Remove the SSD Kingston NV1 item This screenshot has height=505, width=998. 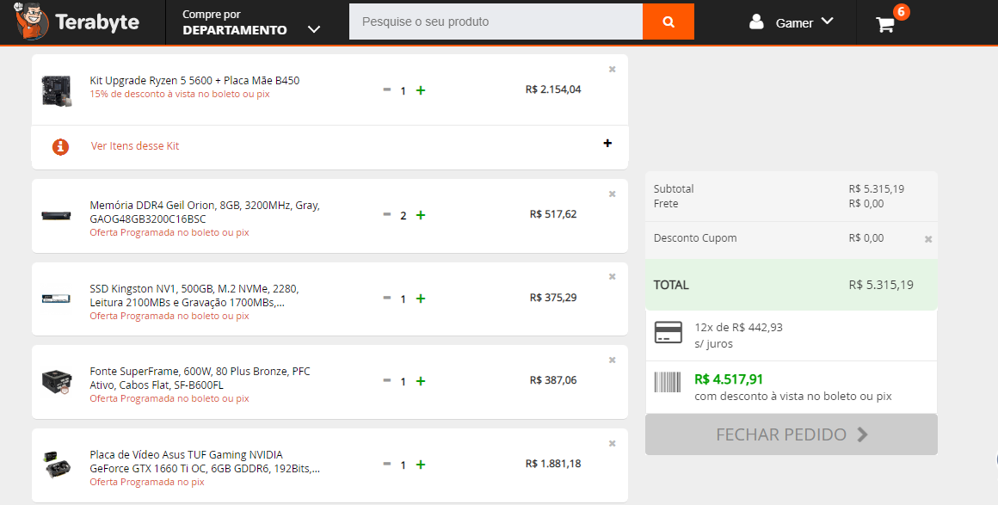point(613,276)
